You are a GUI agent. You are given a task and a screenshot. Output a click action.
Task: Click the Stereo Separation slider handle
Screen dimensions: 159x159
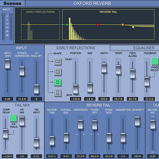[22, 71]
